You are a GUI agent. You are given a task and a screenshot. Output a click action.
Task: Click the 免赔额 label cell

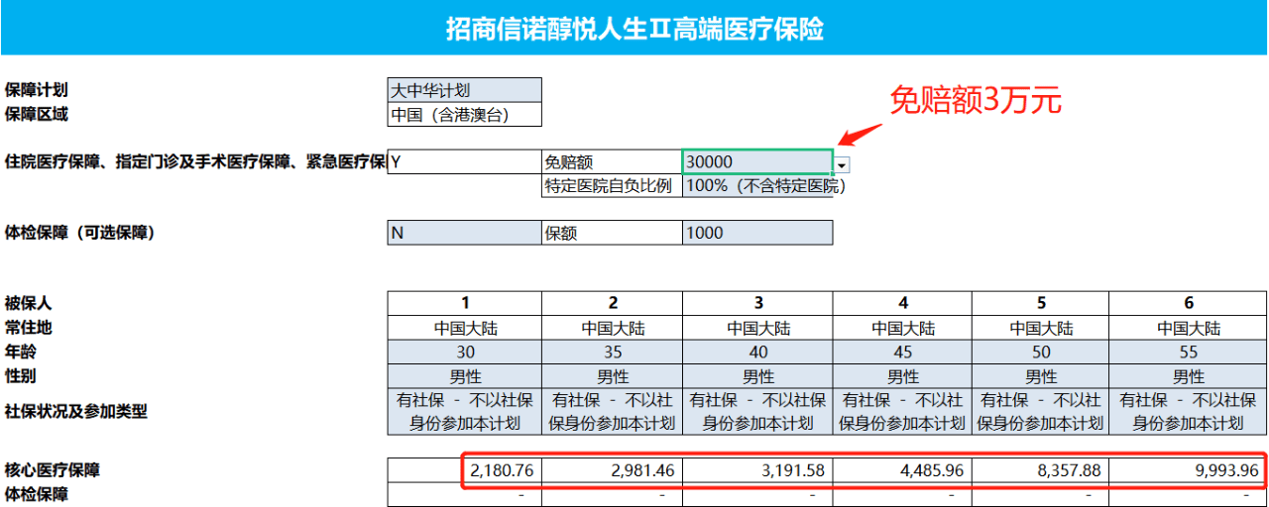click(x=613, y=161)
